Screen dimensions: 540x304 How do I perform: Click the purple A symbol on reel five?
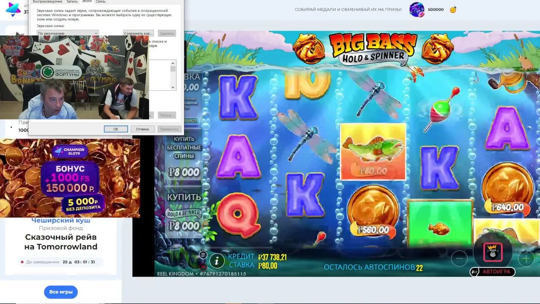[507, 128]
